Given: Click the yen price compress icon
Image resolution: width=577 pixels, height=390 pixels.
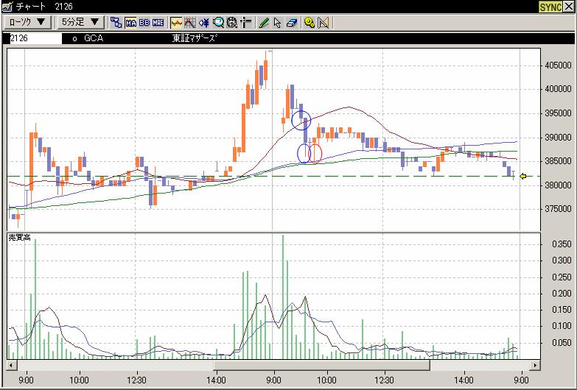Looking at the screenshot, I should (x=204, y=23).
